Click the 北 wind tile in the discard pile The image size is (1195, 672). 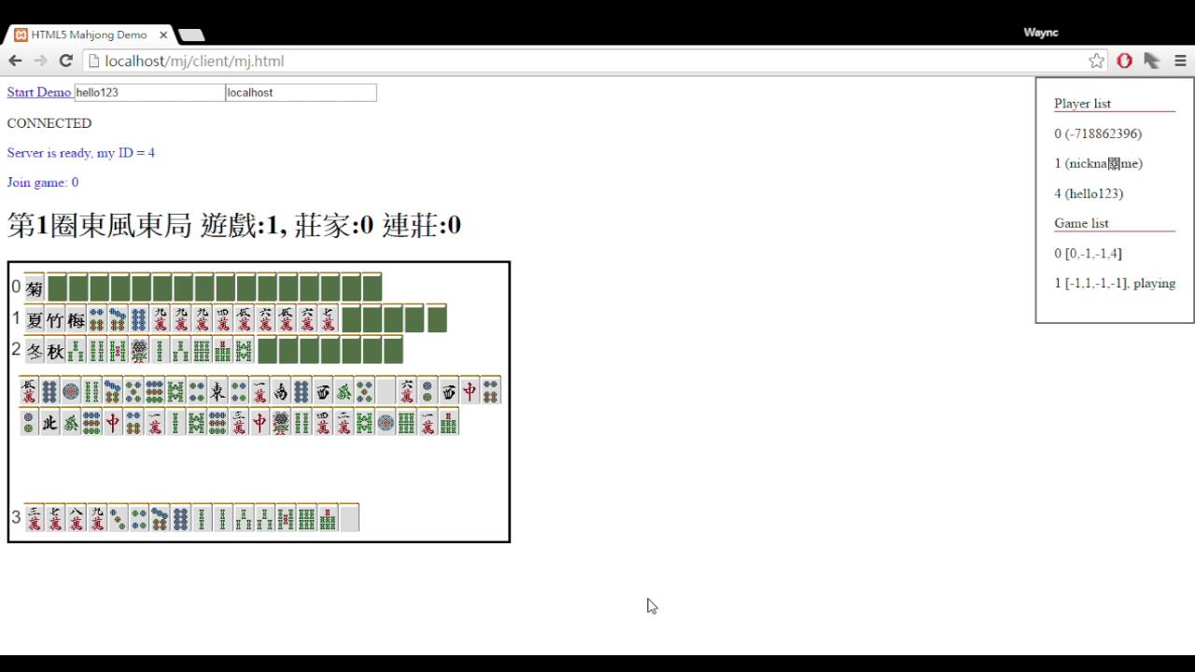(49, 422)
